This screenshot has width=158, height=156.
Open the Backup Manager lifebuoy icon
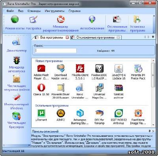coord(61,19)
